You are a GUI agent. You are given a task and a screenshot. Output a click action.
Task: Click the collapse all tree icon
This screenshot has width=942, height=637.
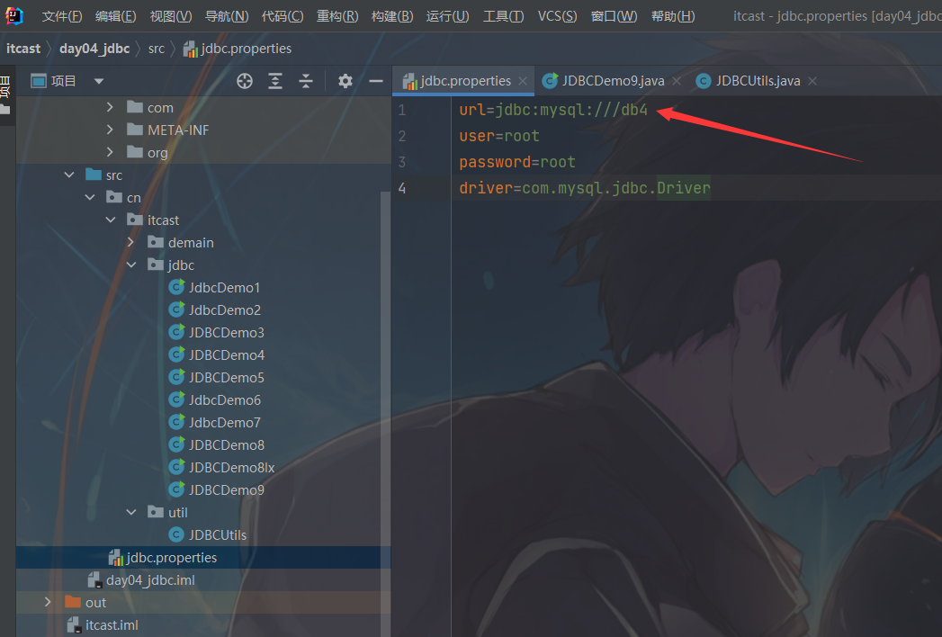tap(306, 81)
